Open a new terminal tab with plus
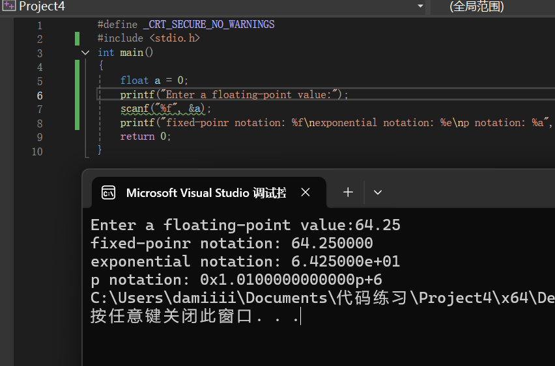Screen dimensions: 555x366 click(x=348, y=192)
